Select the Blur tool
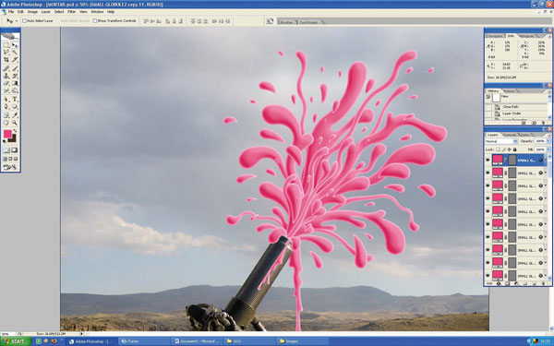 point(6,90)
